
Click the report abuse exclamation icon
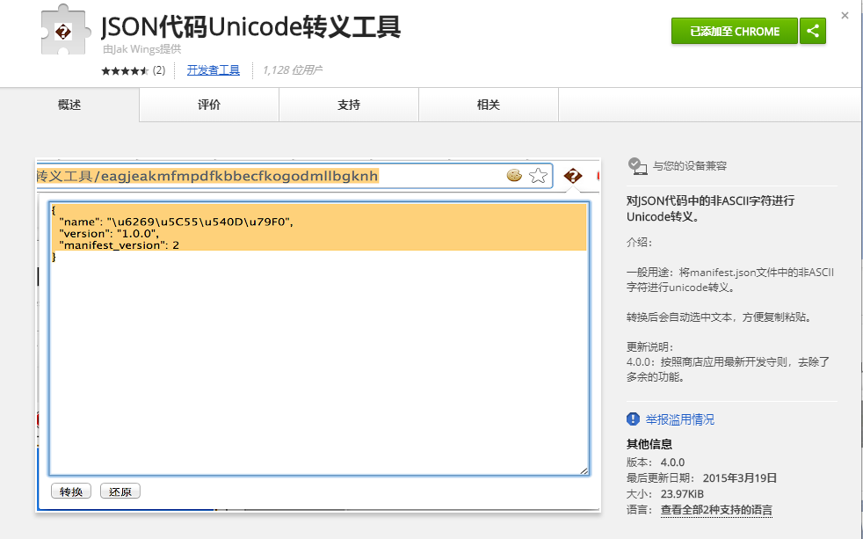pyautogui.click(x=633, y=419)
